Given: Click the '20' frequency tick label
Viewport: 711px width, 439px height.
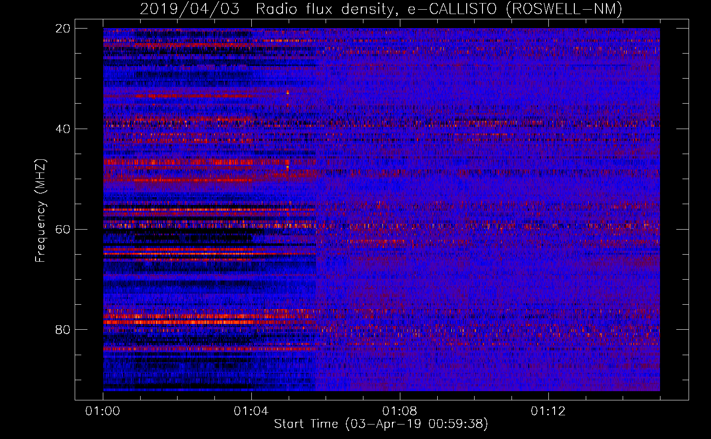Looking at the screenshot, I should click(63, 29).
